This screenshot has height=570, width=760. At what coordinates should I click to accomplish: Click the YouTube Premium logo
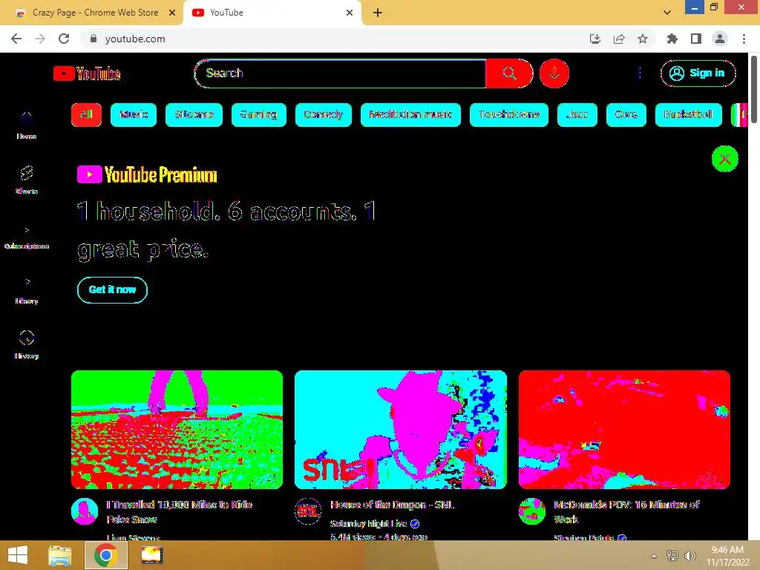point(147,175)
